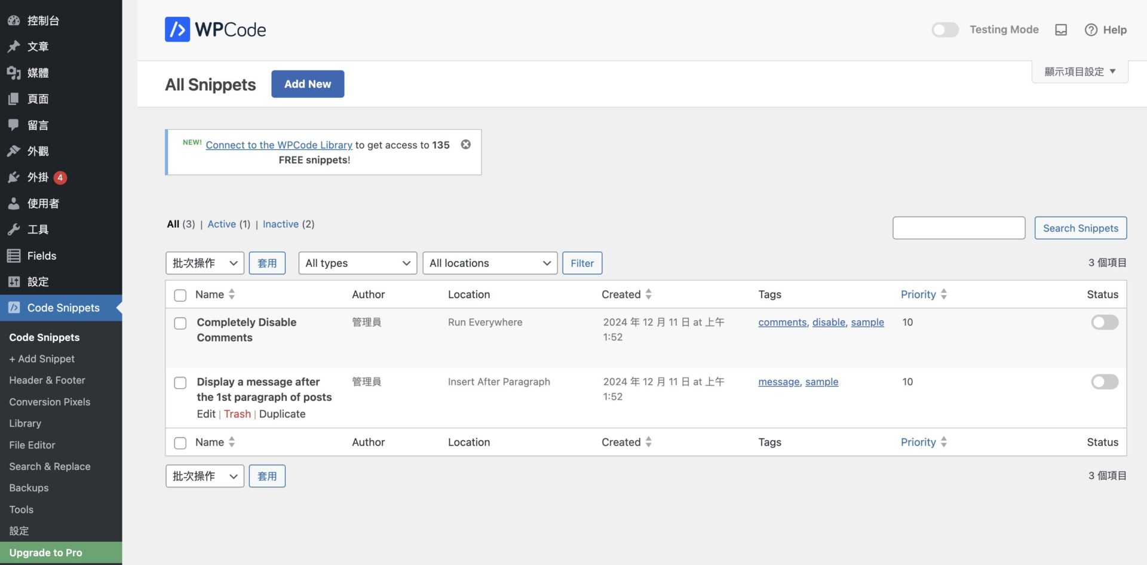Open File Editor submenu item
Viewport: 1147px width, 565px height.
tap(32, 445)
